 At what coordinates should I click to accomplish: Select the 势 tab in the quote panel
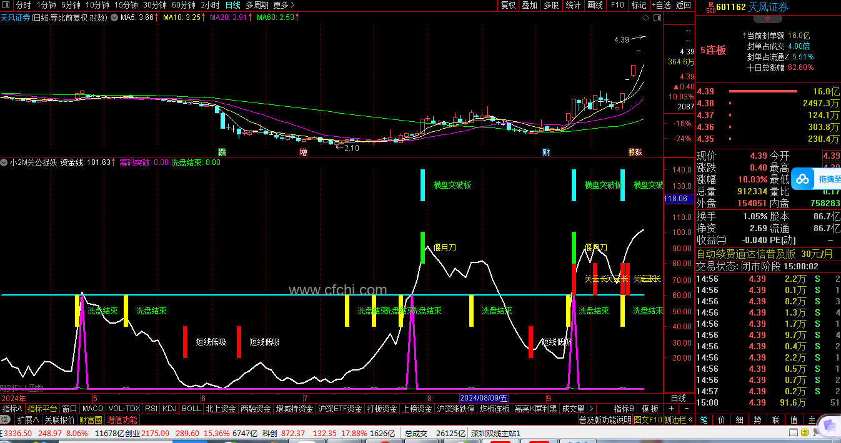758,420
